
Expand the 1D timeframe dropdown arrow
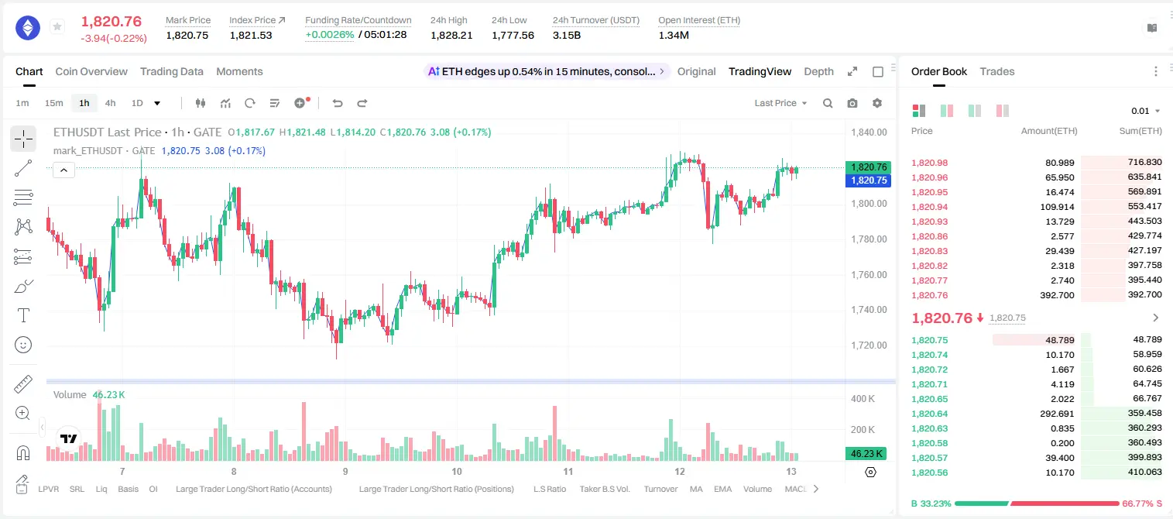[x=157, y=103]
